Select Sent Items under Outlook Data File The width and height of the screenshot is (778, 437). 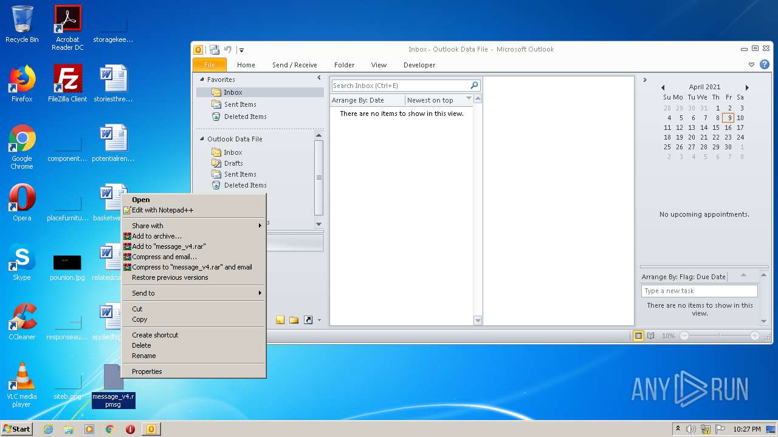(x=240, y=174)
